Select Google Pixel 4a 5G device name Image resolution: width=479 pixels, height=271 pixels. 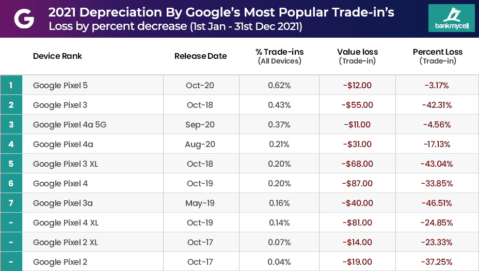point(70,124)
